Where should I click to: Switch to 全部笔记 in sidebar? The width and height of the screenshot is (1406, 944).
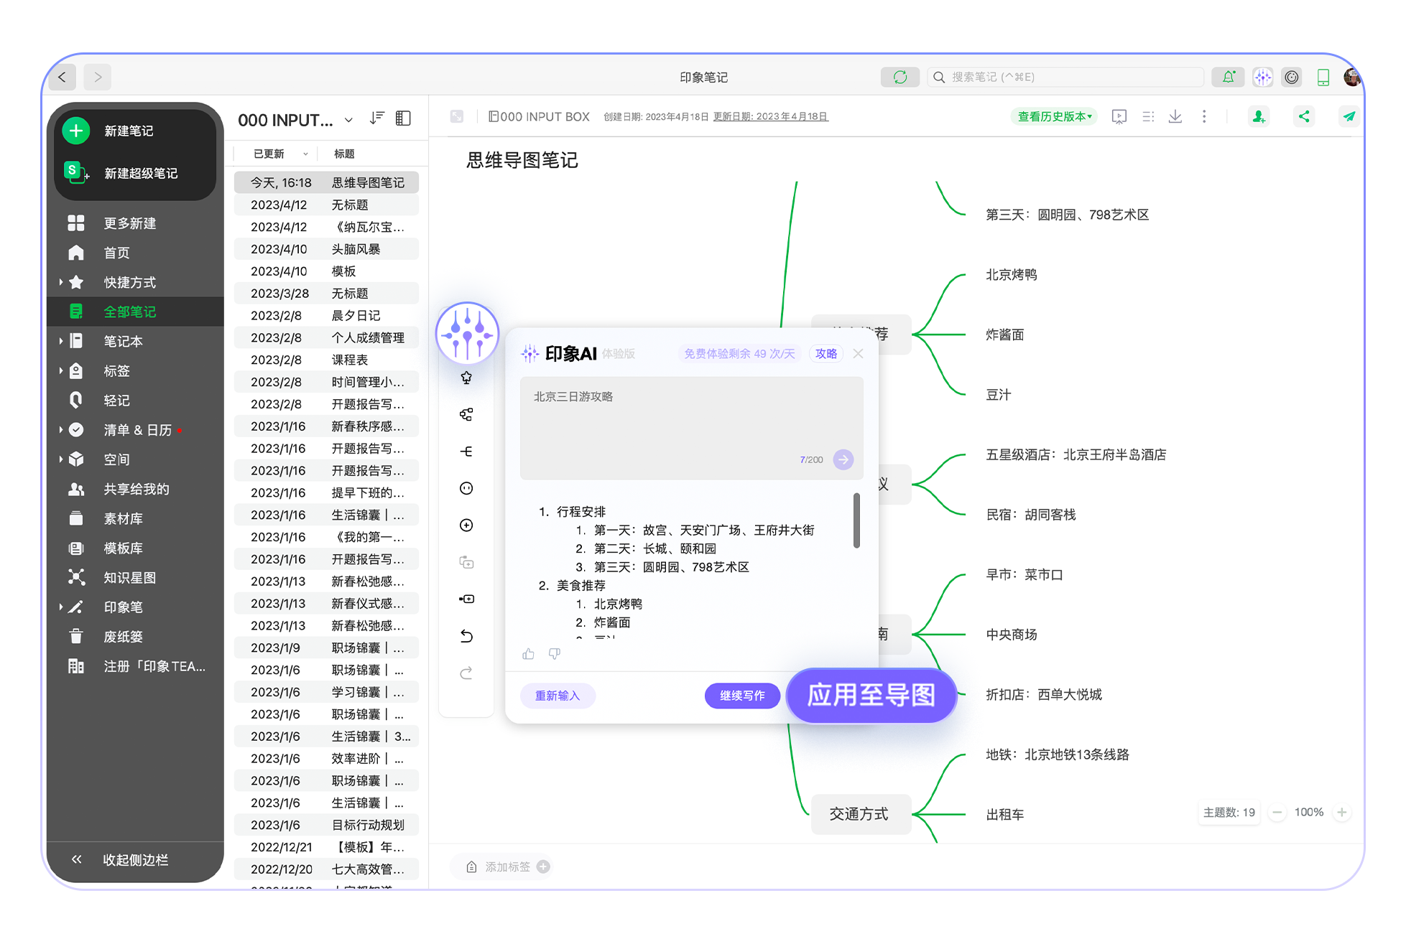tap(130, 312)
